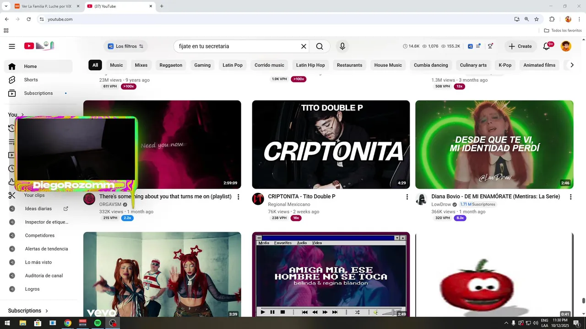Select the Music filter chip
586x329 pixels.
116,65
